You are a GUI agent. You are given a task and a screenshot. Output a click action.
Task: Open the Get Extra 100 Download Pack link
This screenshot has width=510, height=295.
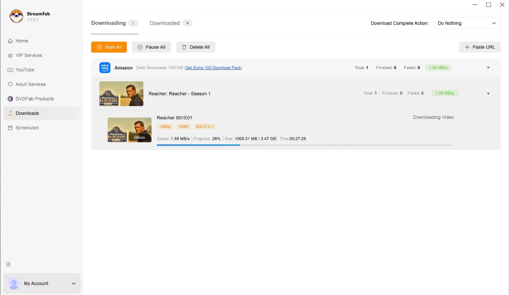tap(213, 68)
